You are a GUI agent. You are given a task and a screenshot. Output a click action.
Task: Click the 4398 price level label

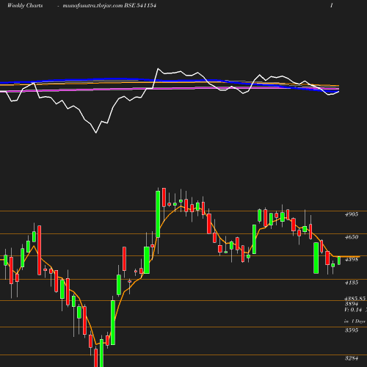pos(352,259)
